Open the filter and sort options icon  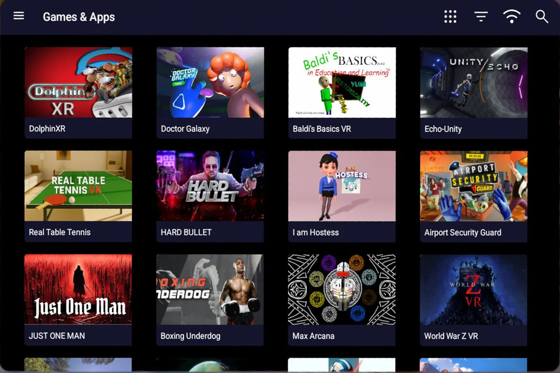click(481, 16)
